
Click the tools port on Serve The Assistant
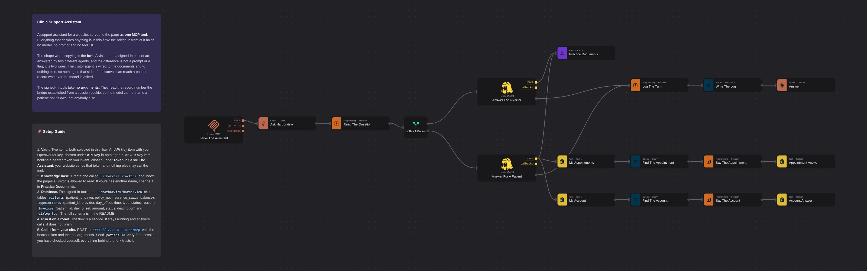tap(243, 121)
